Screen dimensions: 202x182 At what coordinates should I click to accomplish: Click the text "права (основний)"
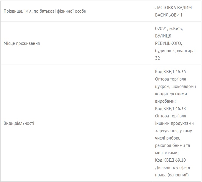coord(172,175)
